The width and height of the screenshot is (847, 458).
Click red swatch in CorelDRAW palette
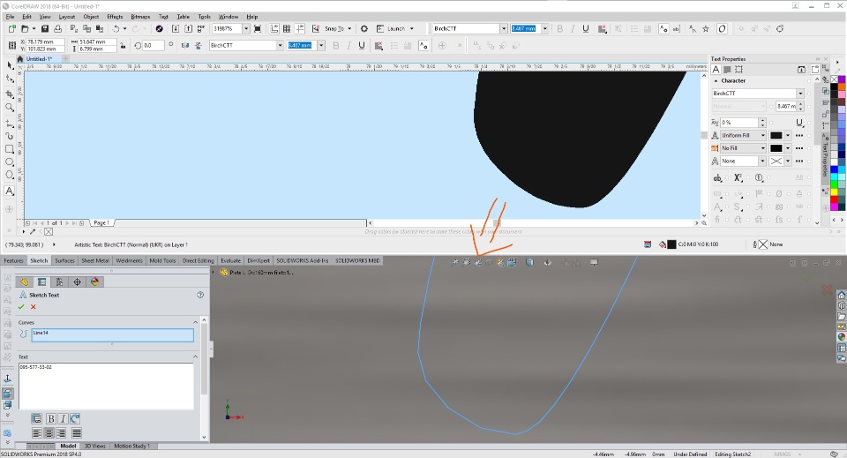[x=834, y=199]
